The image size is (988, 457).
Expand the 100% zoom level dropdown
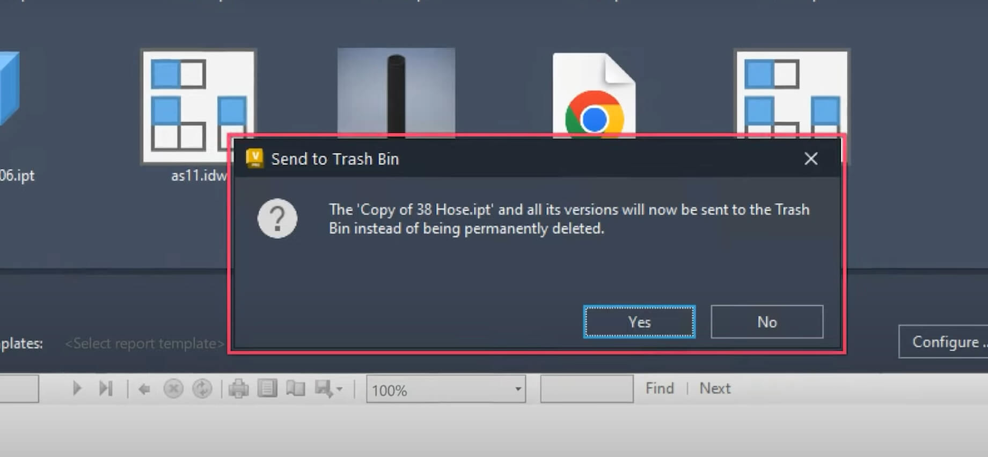pyautogui.click(x=517, y=389)
